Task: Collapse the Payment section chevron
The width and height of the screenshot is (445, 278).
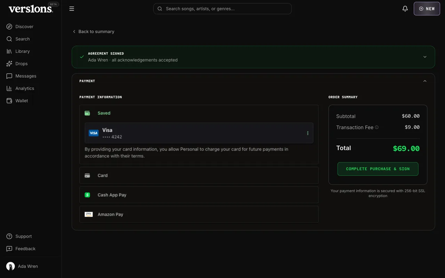Action: [x=425, y=81]
